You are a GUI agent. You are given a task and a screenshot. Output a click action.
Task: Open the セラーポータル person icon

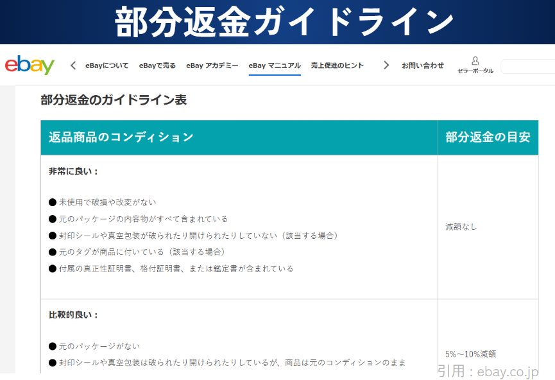(x=475, y=61)
